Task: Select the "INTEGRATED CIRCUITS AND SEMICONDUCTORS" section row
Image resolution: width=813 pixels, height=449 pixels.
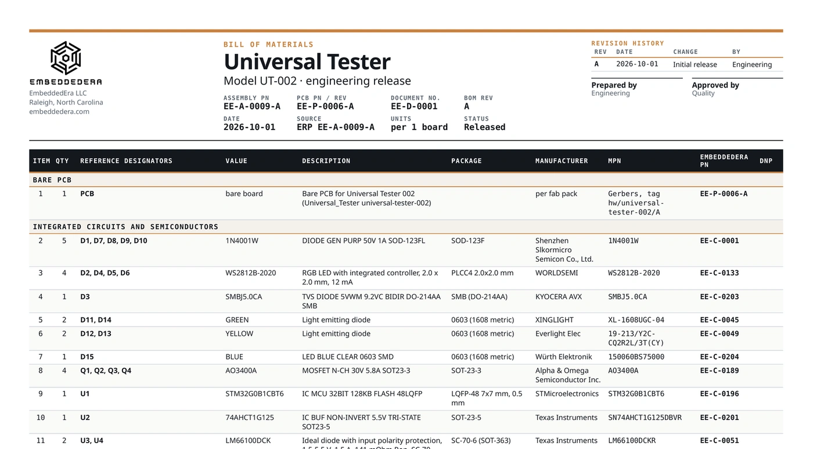Action: coord(406,227)
